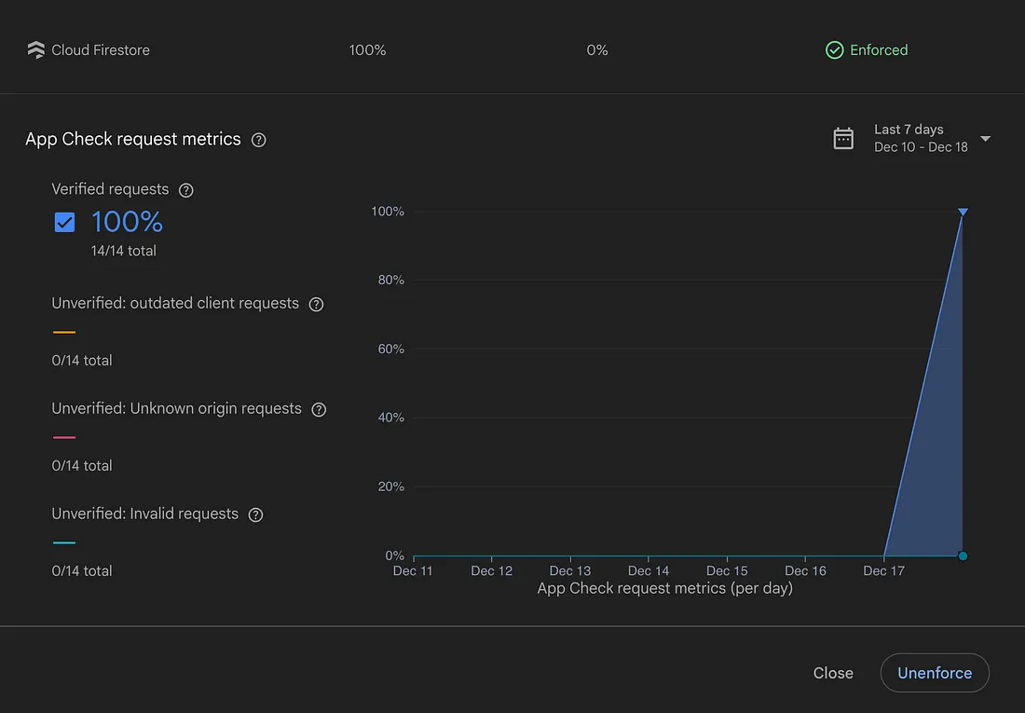Viewport: 1025px width, 713px height.
Task: Open help for Unknown origin requests
Action: 319,409
